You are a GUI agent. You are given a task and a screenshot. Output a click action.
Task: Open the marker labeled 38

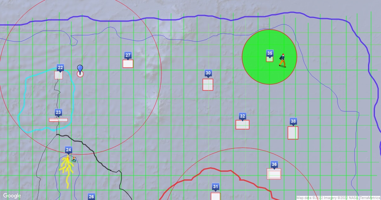click(x=293, y=121)
